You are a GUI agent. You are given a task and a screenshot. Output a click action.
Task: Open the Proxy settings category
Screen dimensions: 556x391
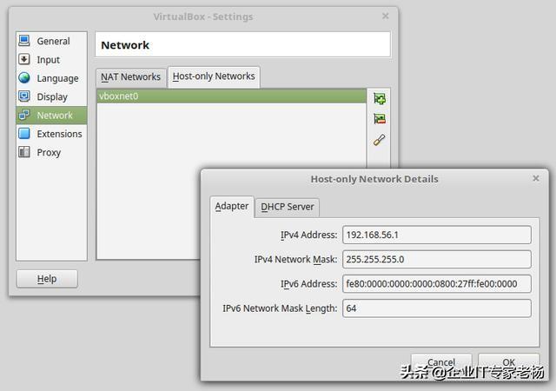pos(49,152)
